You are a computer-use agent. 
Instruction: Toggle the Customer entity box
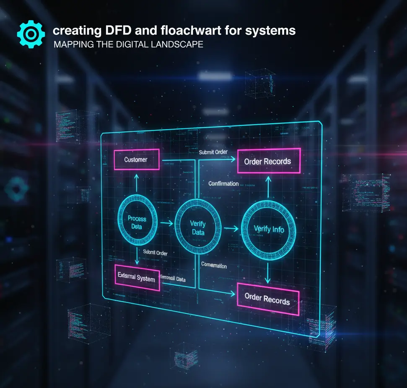[137, 160]
